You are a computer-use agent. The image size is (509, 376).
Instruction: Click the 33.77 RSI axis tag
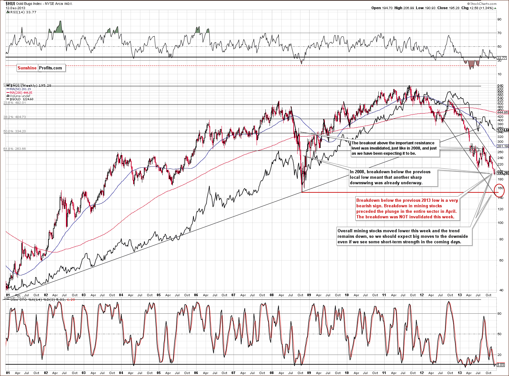pyautogui.click(x=501, y=58)
